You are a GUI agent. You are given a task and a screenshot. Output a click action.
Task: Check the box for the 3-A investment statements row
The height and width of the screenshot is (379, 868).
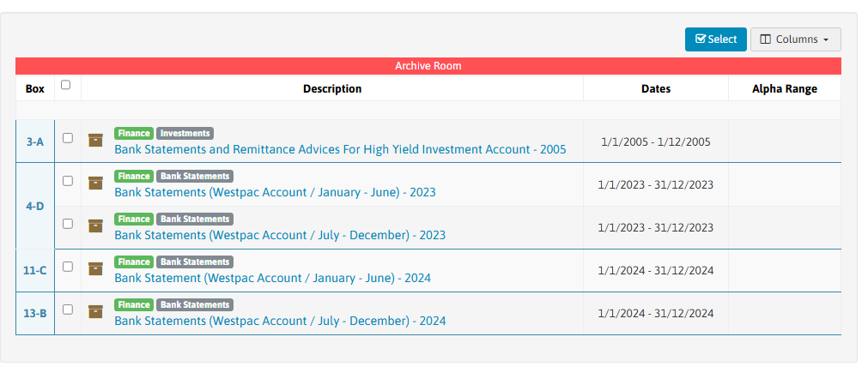[68, 138]
